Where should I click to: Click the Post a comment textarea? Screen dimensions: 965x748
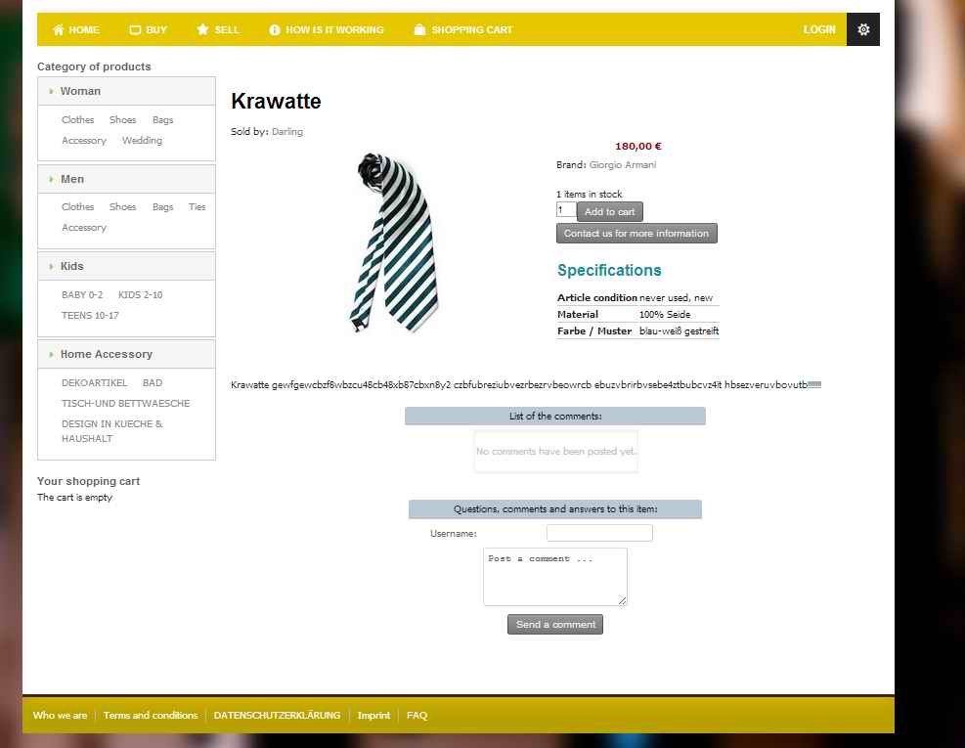click(555, 577)
